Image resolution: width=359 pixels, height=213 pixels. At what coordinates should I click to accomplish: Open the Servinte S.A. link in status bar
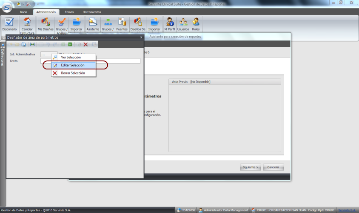[347, 210]
